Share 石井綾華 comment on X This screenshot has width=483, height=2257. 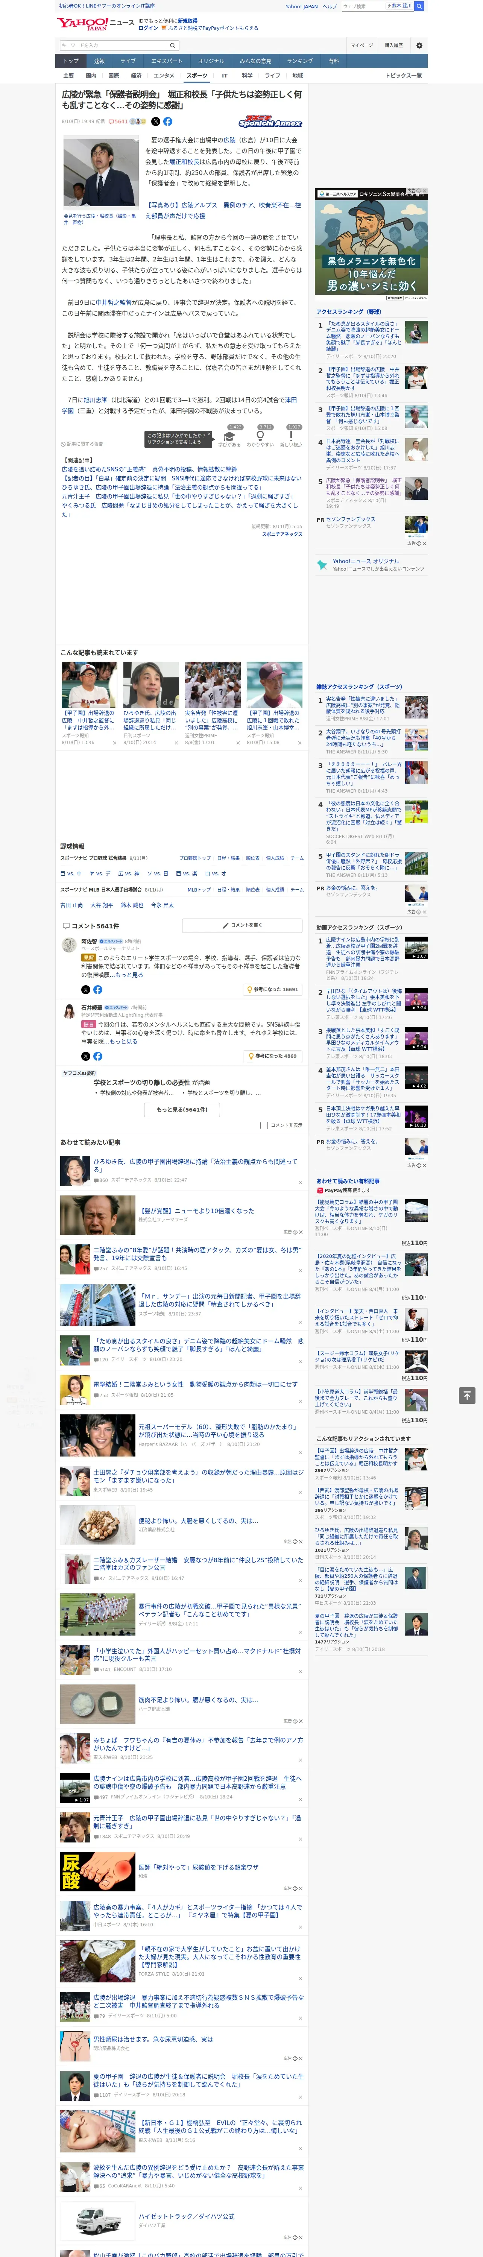86,1057
